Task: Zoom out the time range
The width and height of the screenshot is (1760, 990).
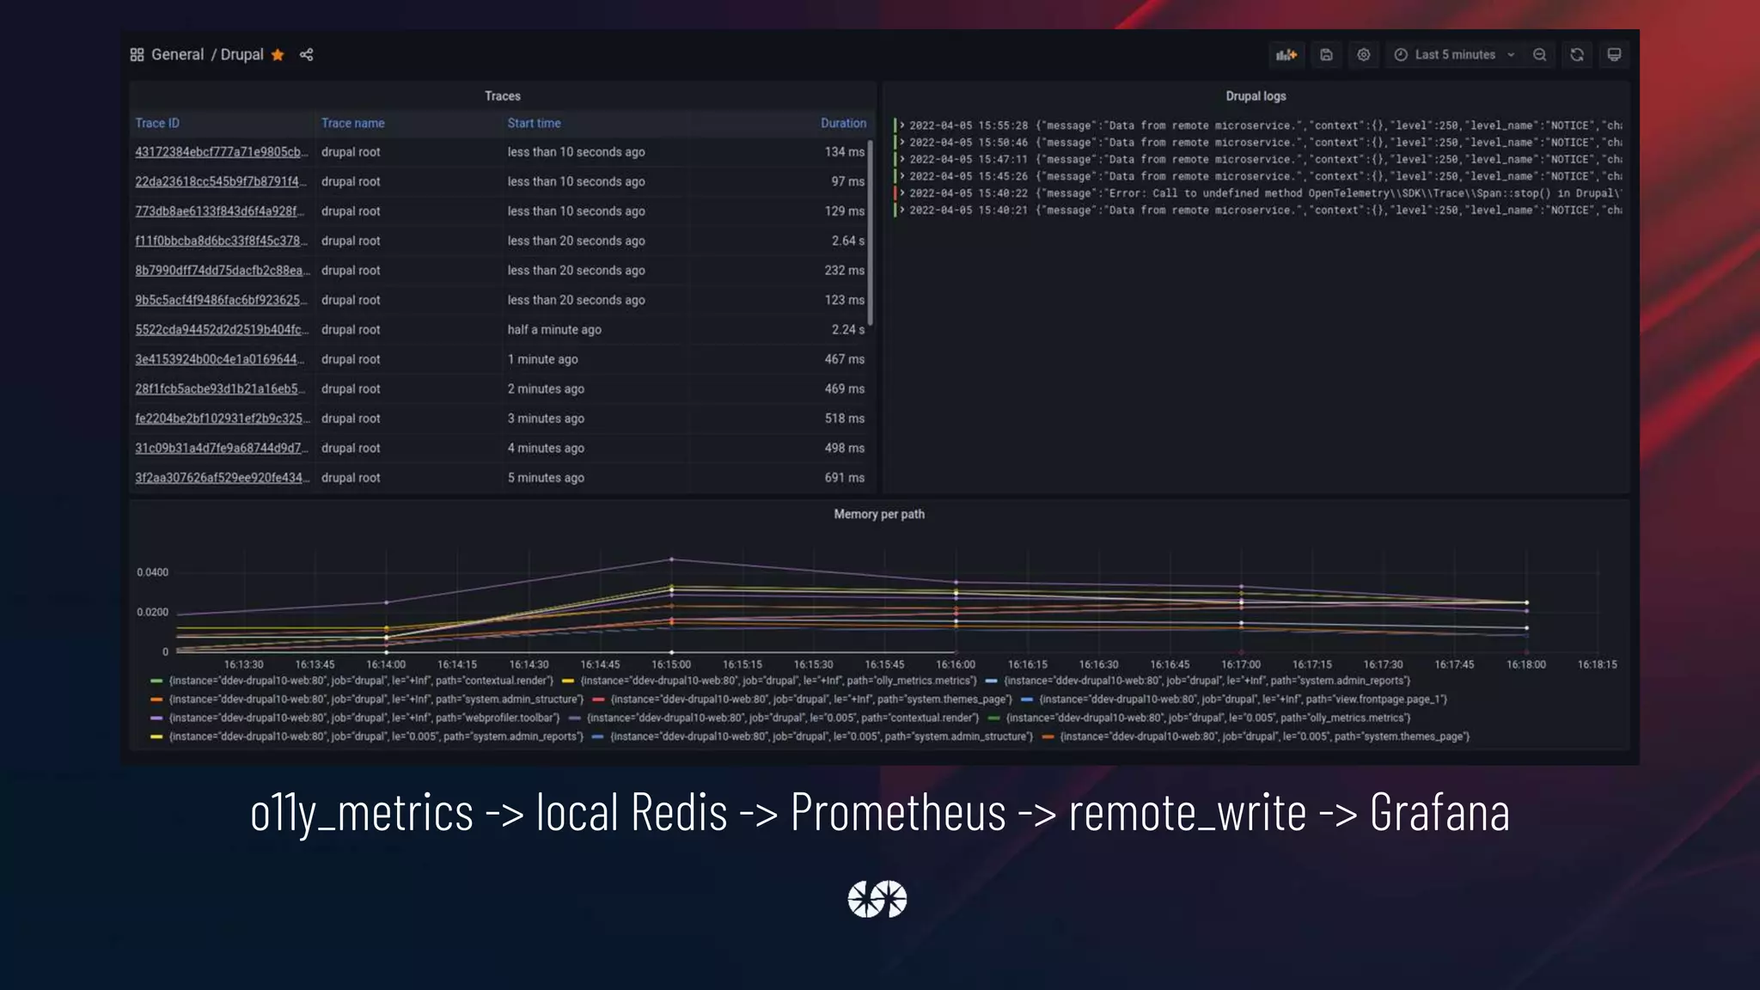Action: 1539,55
